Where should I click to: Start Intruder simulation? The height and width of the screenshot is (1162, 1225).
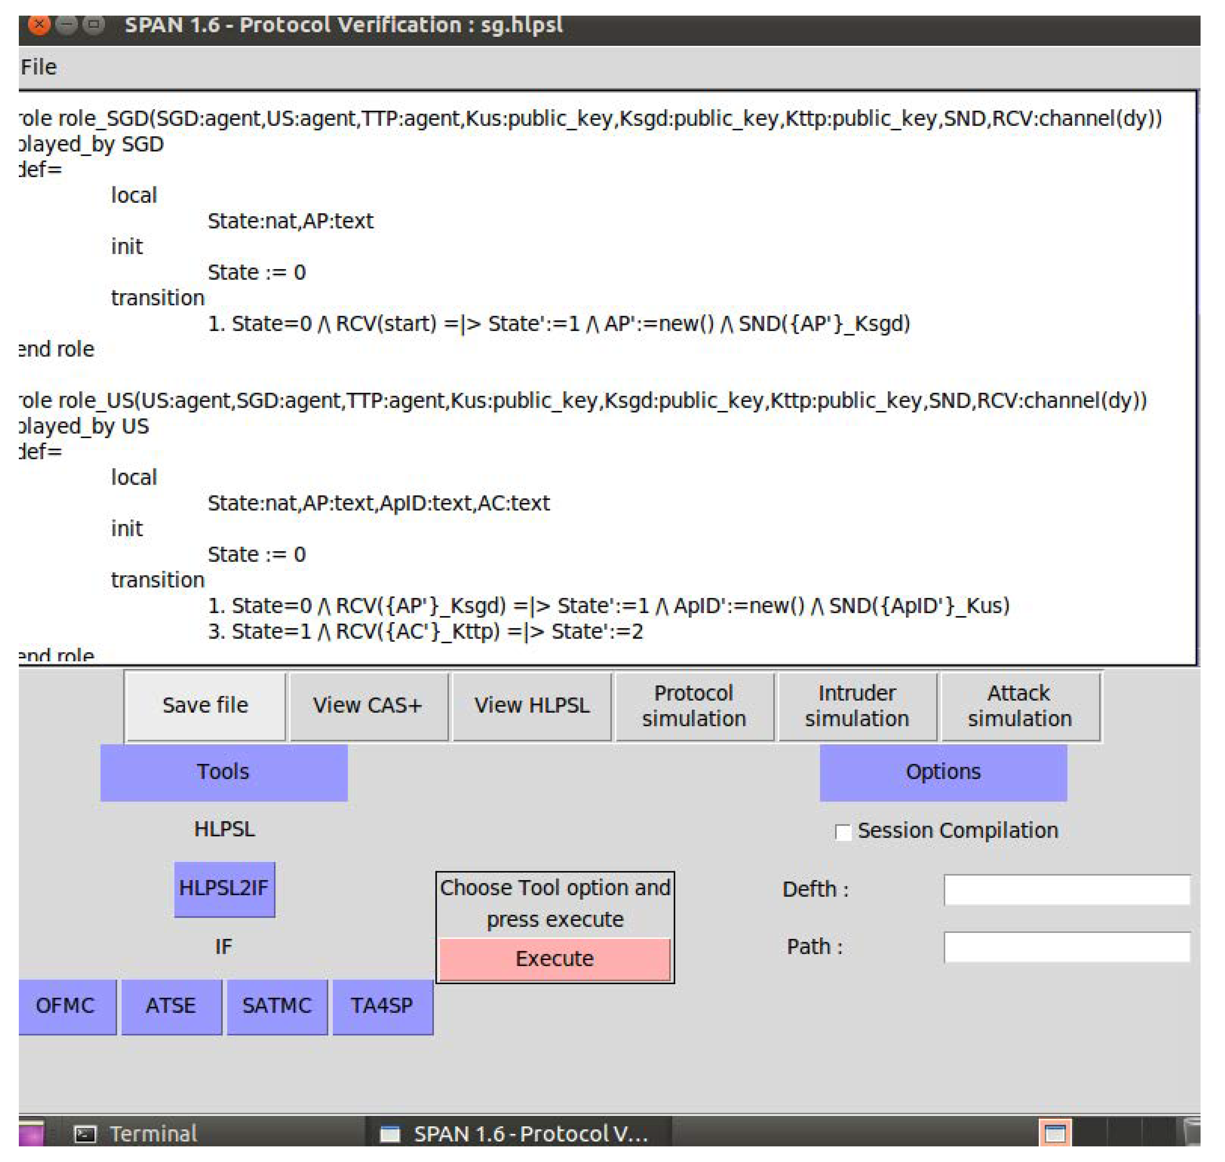[856, 705]
